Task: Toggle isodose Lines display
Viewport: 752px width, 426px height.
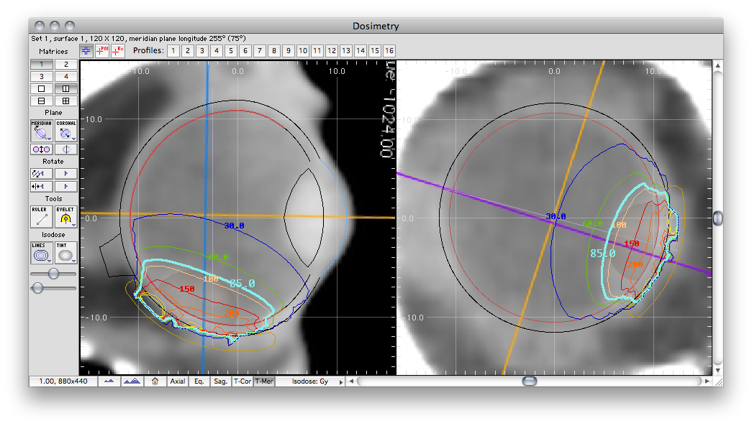Action: coord(41,251)
